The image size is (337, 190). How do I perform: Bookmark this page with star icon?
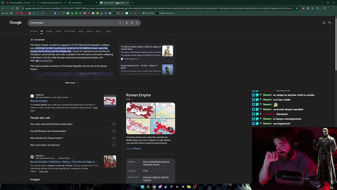point(296,8)
